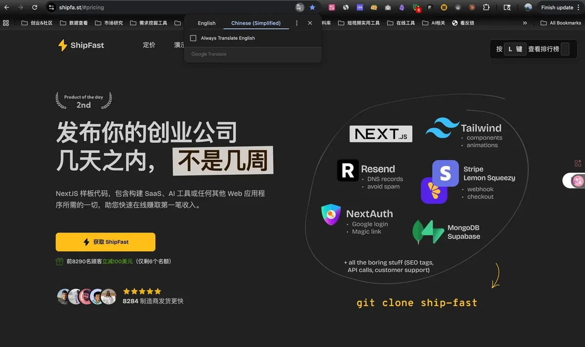Click the Tailwind wave logo
Screen dimensions: 585x347
coord(442,128)
